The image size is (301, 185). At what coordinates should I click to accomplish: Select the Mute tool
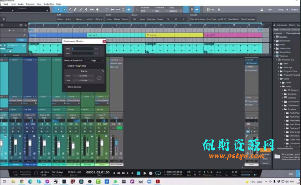click(86, 9)
